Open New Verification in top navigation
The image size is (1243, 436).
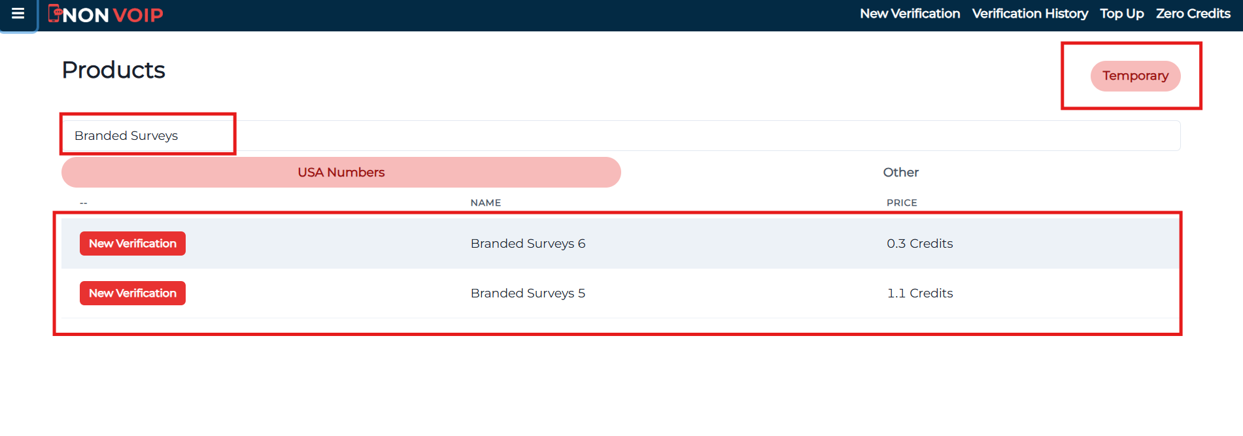pyautogui.click(x=910, y=14)
